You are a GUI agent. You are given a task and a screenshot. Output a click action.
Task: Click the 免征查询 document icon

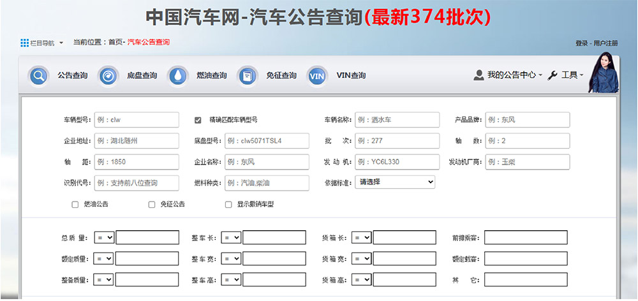point(248,76)
